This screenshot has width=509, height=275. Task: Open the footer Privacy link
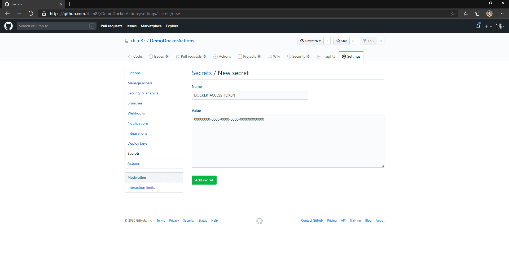tap(174, 221)
